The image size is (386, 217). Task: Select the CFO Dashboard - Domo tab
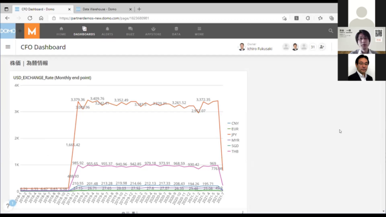point(37,9)
